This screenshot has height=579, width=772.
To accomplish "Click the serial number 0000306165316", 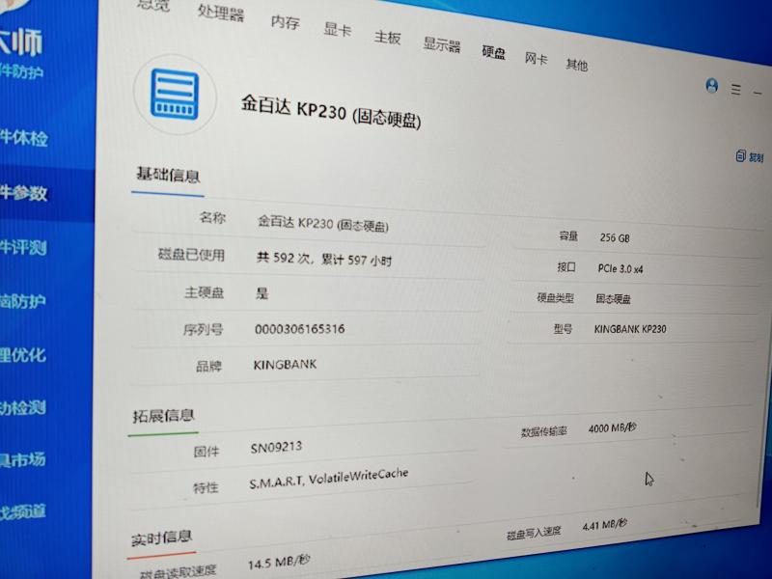I will tap(299, 329).
